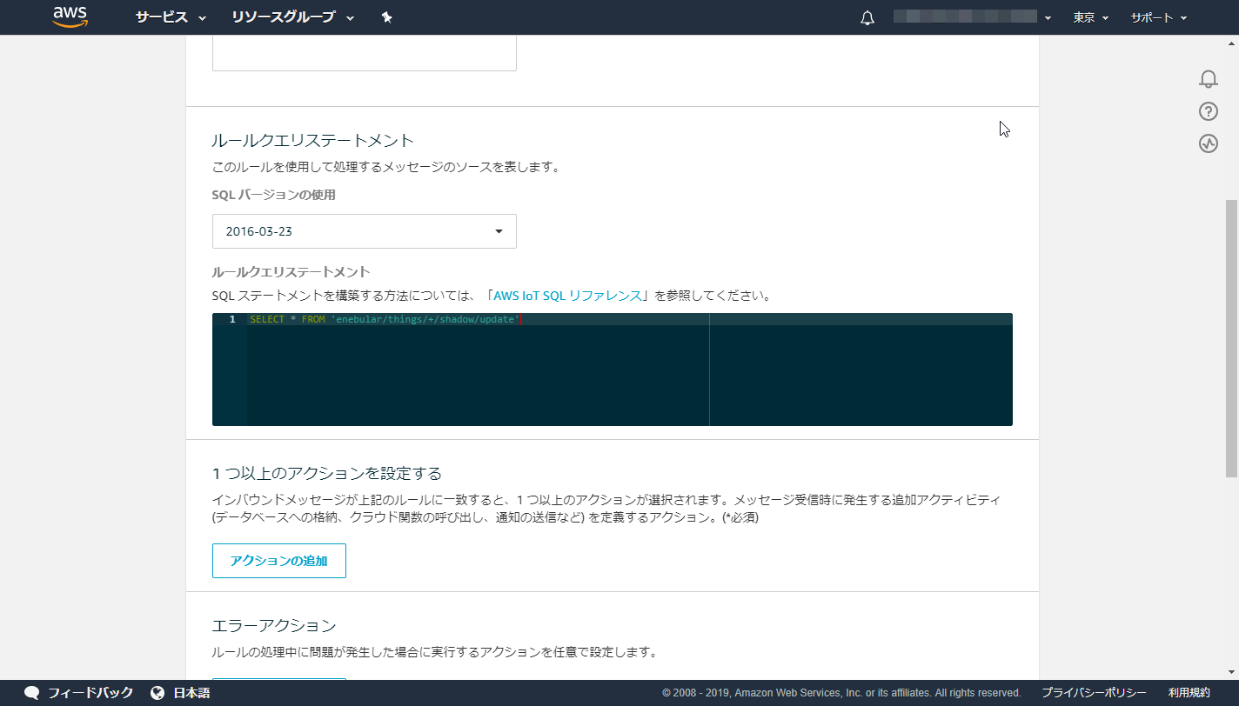The height and width of the screenshot is (706, 1239).
Task: Open the help panel question mark icon
Action: tap(1209, 111)
